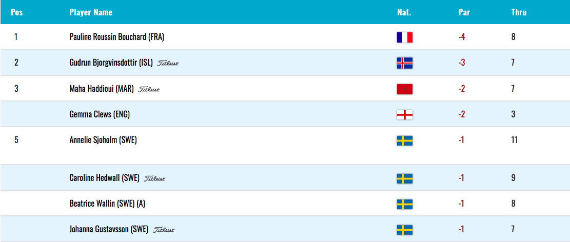Click Annelie Sjoholm's Swedish flag
Image resolution: width=570 pixels, height=242 pixels.
coord(405,140)
